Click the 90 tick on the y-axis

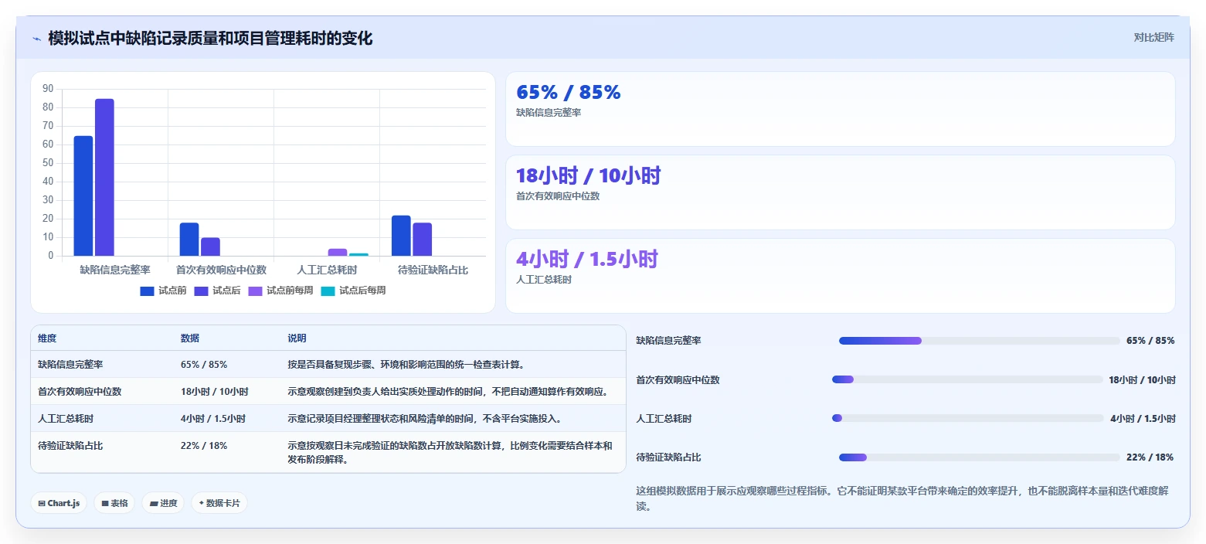48,89
